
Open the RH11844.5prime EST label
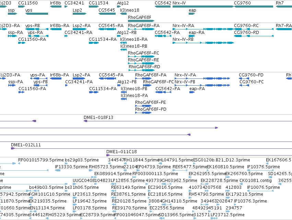click(x=141, y=160)
